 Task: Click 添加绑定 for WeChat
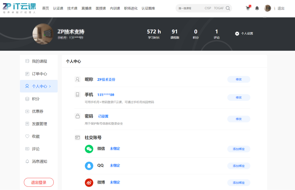(239, 149)
